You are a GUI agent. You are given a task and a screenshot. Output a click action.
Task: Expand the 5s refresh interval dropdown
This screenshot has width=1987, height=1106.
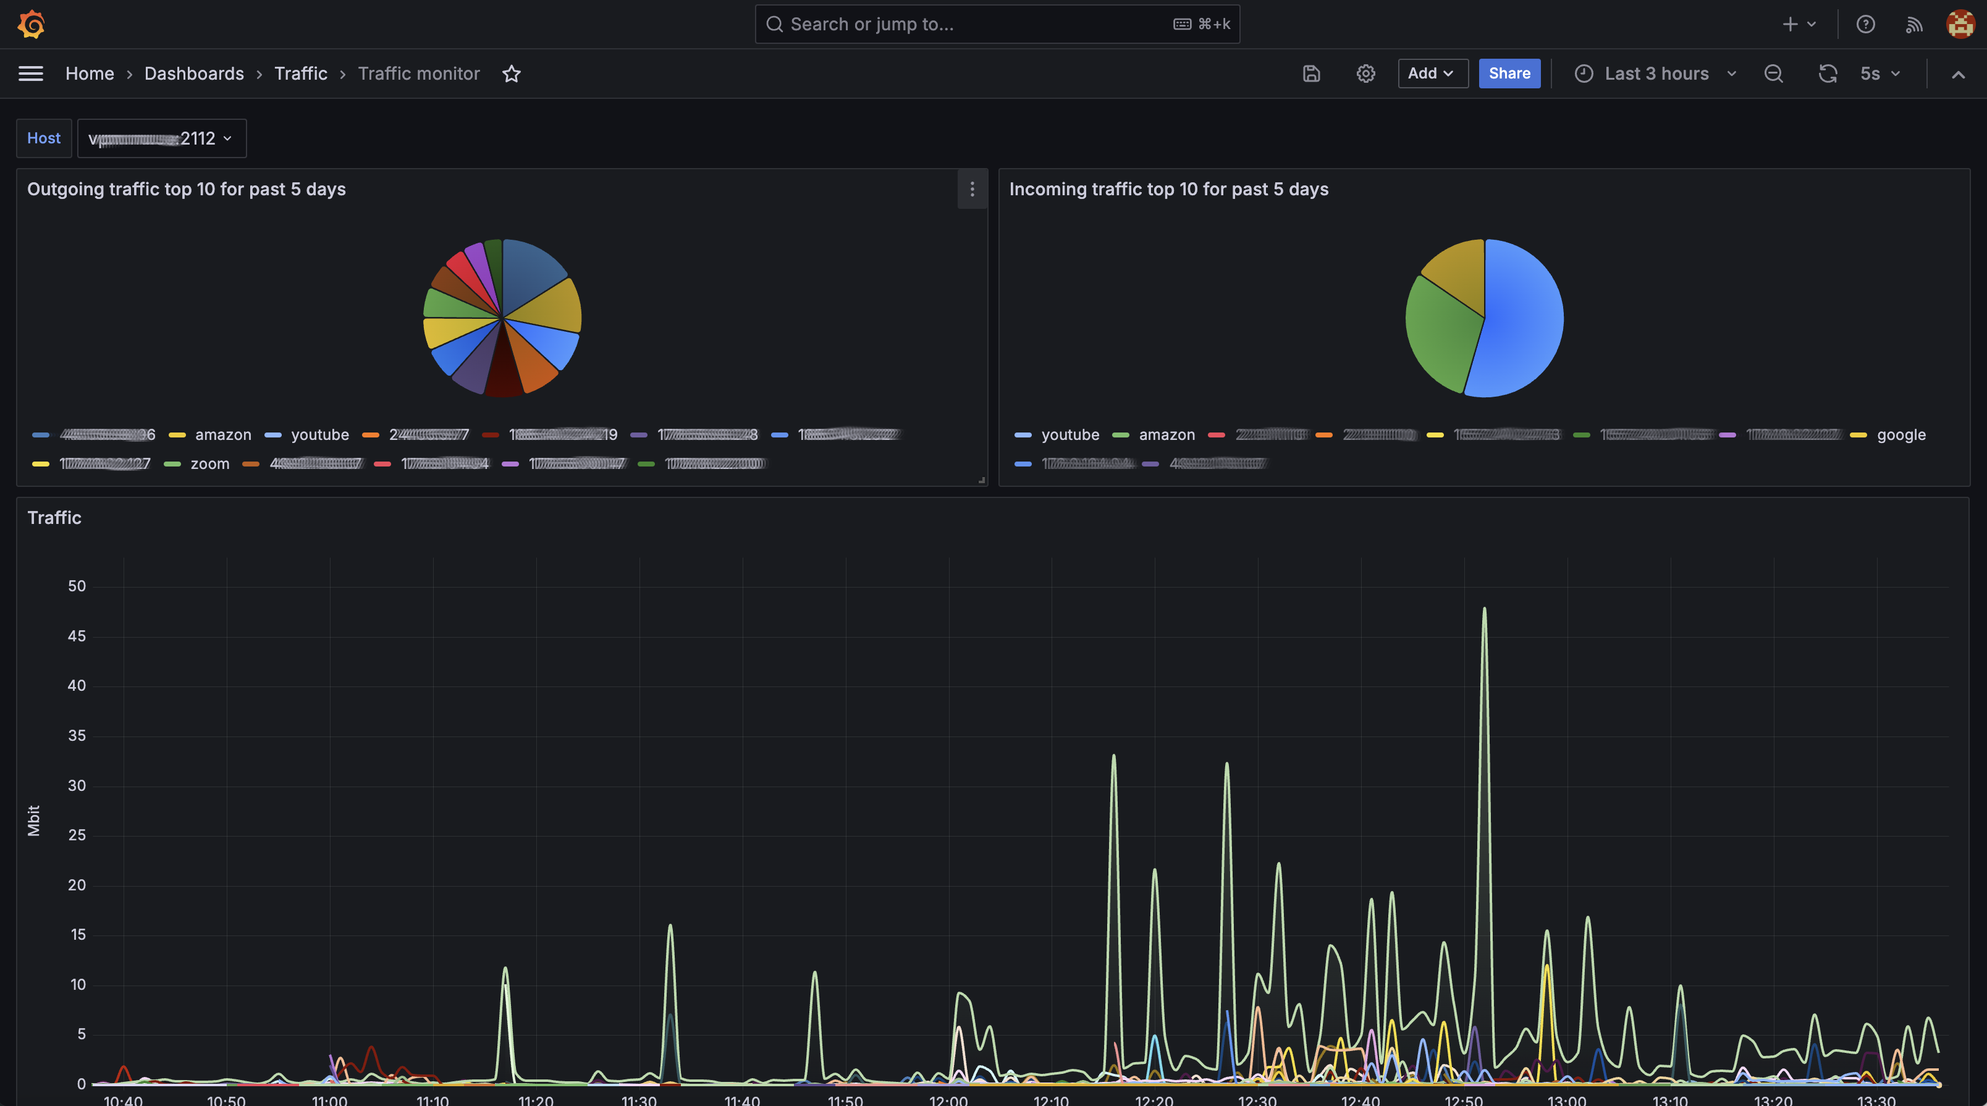click(x=1879, y=74)
